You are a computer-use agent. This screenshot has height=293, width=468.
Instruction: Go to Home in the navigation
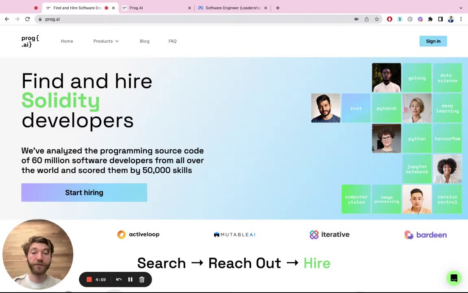[67, 41]
